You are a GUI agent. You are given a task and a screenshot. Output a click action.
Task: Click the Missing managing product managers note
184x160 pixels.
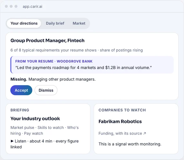tap(53, 79)
